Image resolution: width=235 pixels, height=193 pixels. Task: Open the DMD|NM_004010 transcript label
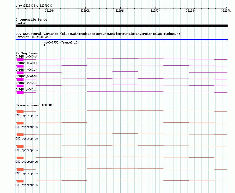[x=26, y=70]
